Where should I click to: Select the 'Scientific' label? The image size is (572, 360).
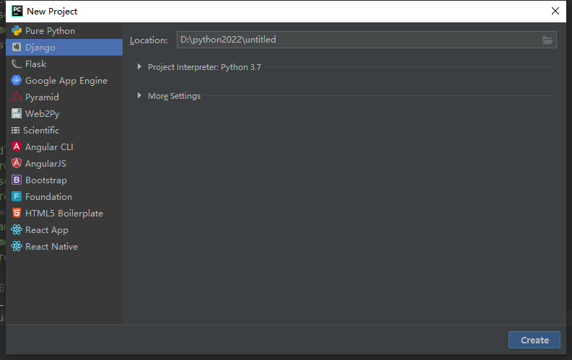click(41, 130)
